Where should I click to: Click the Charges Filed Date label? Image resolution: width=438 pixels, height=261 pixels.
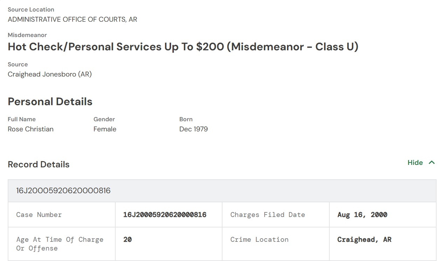(x=267, y=215)
